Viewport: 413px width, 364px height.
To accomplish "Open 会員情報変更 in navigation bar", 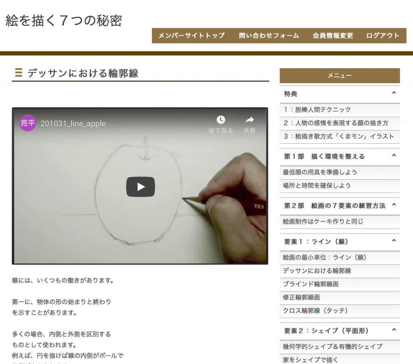I will 333,36.
